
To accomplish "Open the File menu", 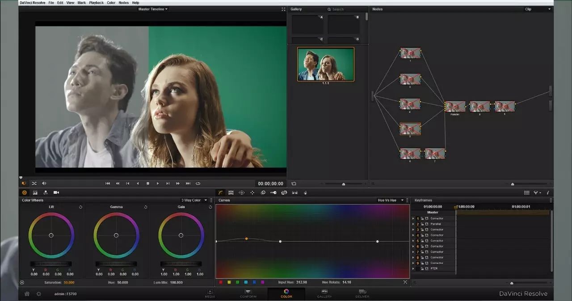I will point(51,3).
